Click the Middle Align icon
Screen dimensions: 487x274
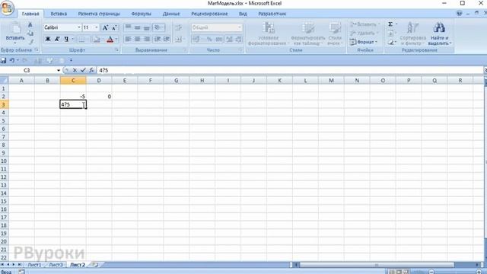point(137,27)
